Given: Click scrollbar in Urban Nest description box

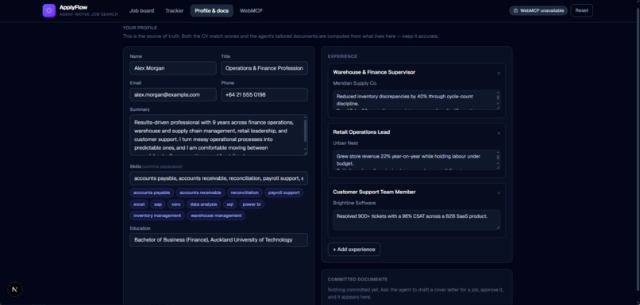Looking at the screenshot, I should pos(498,158).
